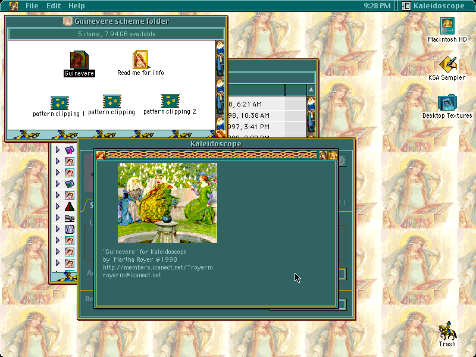Open the Apple menu portrait icon
476x357 pixels.
pos(13,6)
